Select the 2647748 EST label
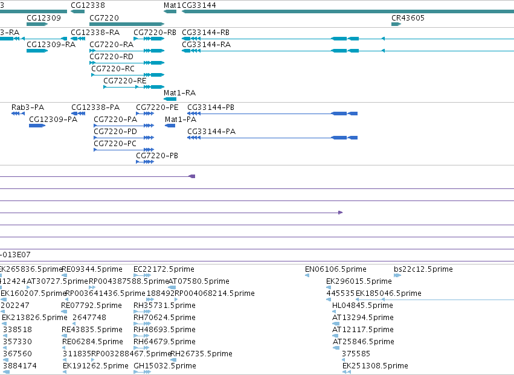The image size is (514, 375). click(x=89, y=318)
